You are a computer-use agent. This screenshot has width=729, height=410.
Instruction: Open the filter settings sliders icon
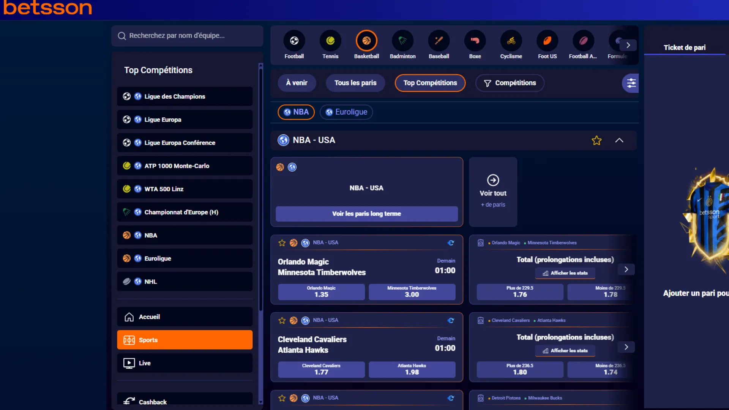pos(631,83)
